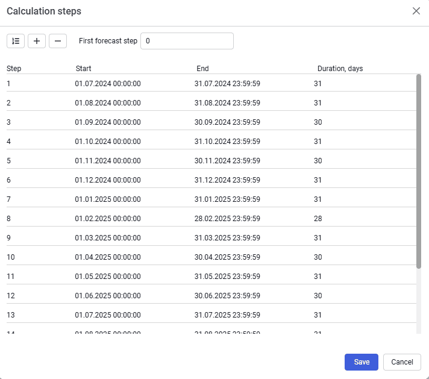Screen dimensions: 429x379
Task: Focus the First forecast step input
Action: click(x=187, y=41)
